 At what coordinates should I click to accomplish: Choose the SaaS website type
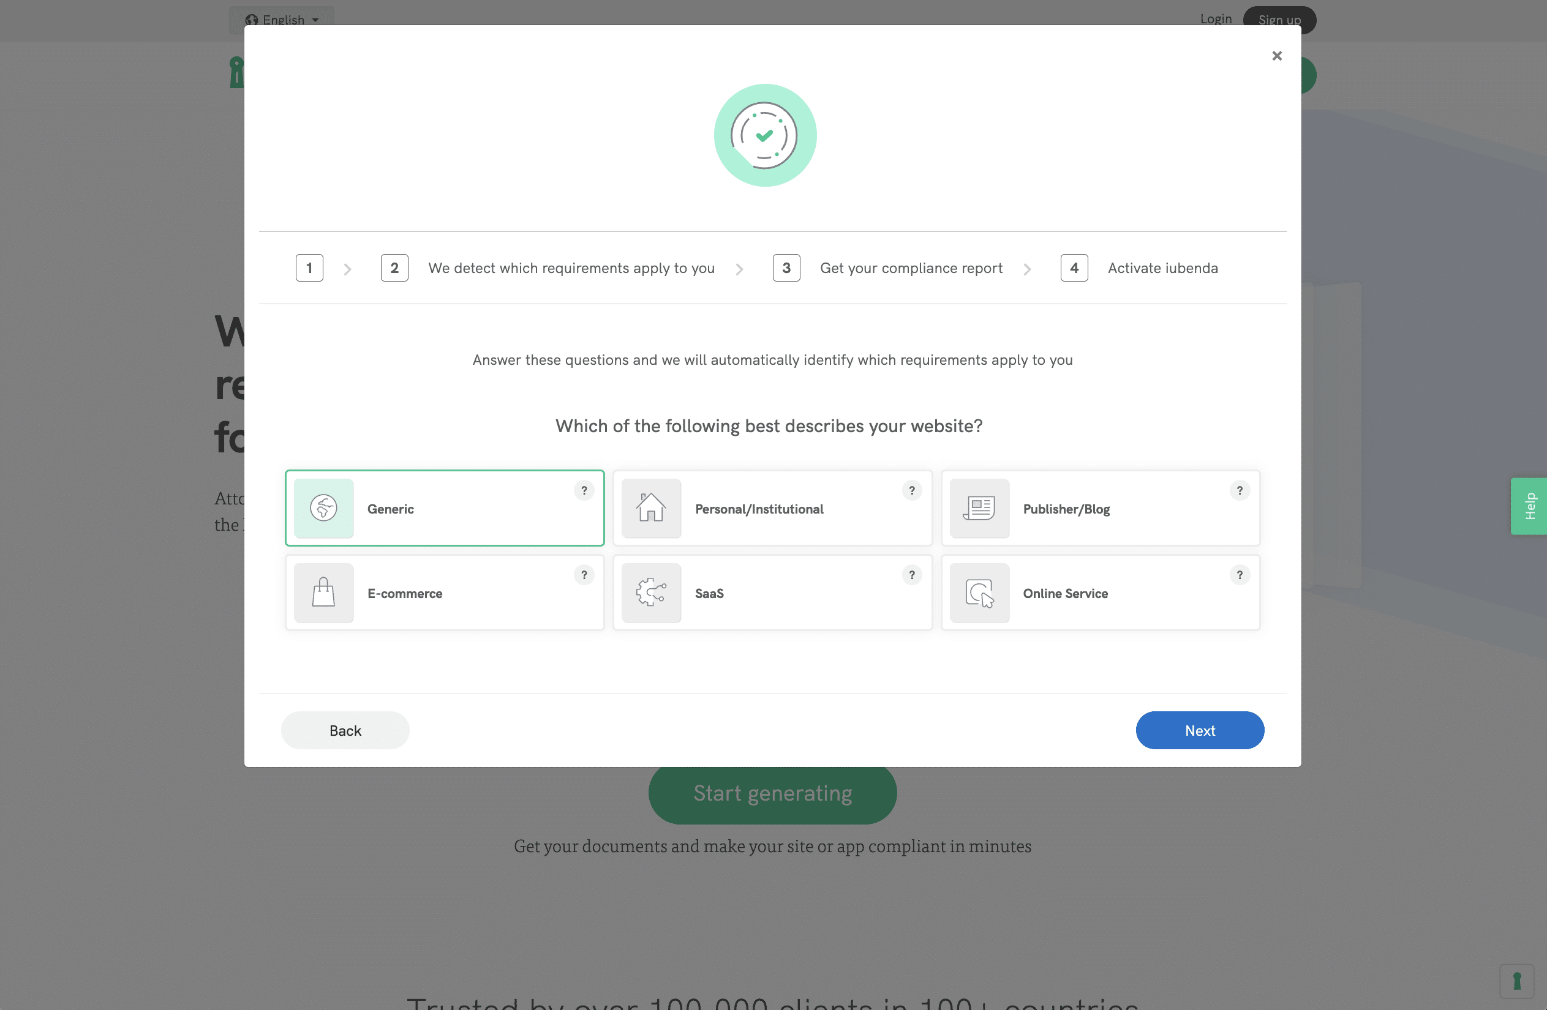(x=772, y=593)
